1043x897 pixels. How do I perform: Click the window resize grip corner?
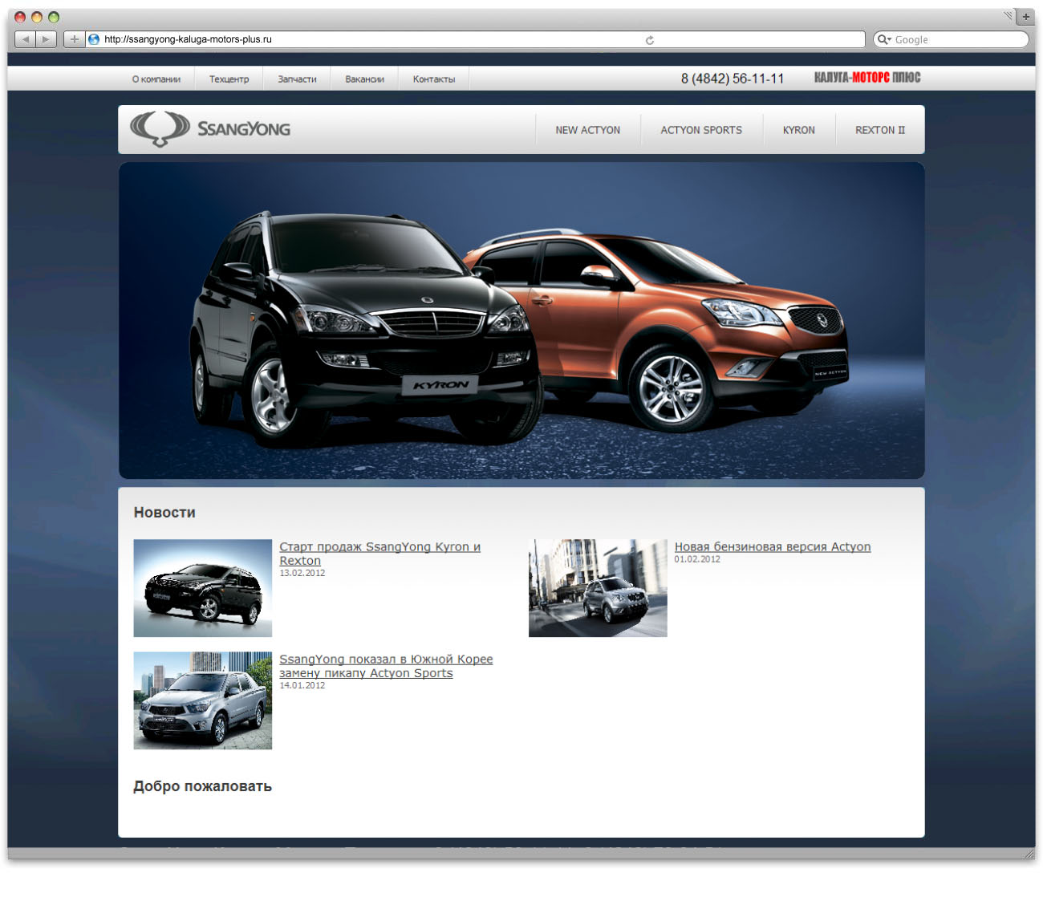[x=1029, y=854]
